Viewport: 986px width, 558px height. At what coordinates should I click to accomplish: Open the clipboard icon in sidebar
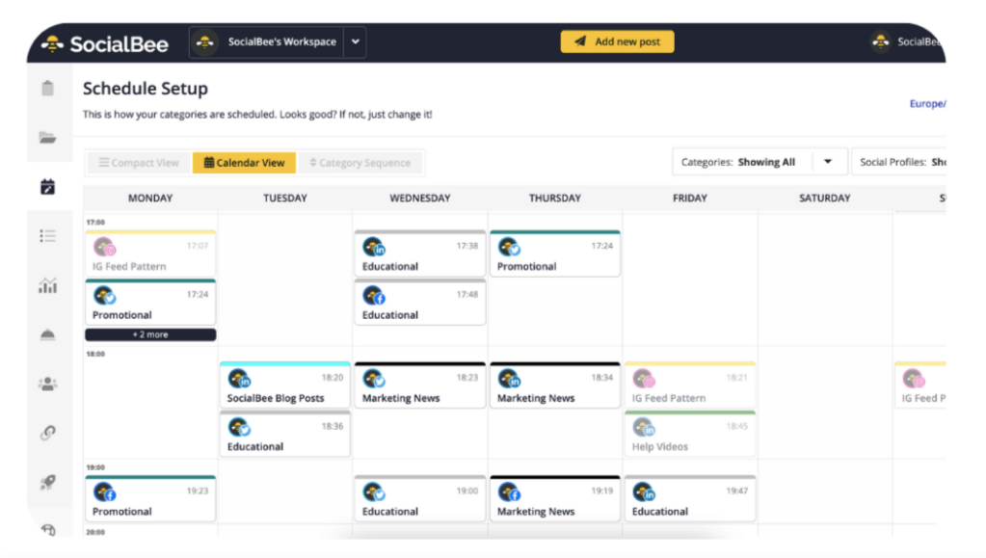pos(48,88)
